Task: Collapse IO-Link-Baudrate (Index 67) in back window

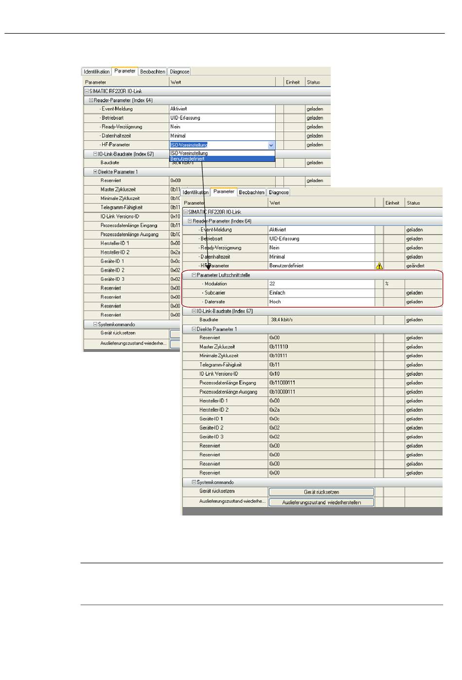Action: 95,154
